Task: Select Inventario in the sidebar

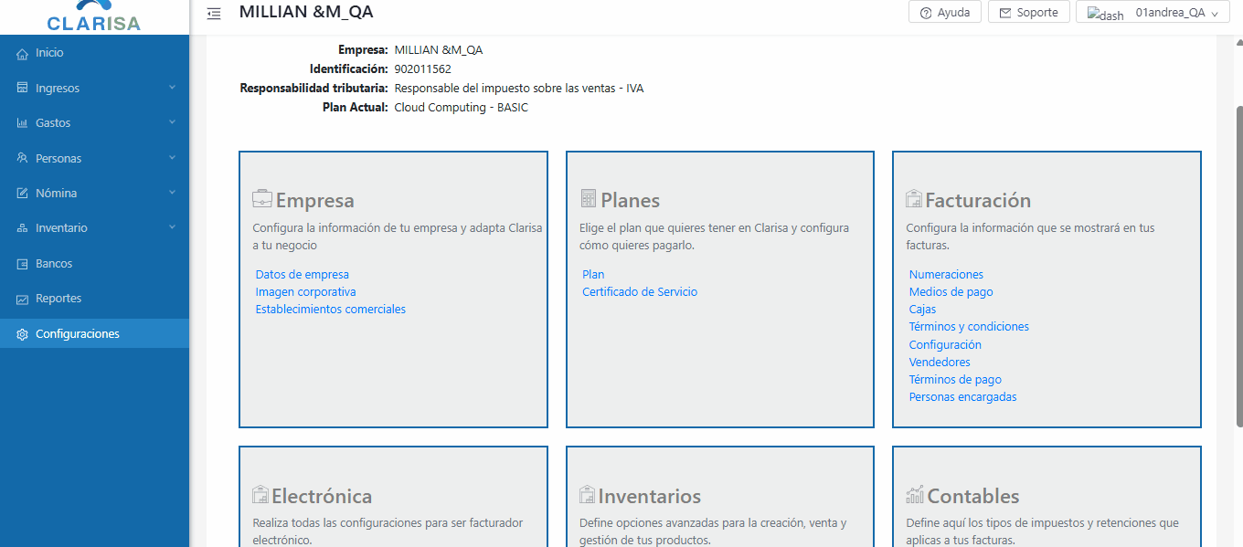Action: [61, 228]
